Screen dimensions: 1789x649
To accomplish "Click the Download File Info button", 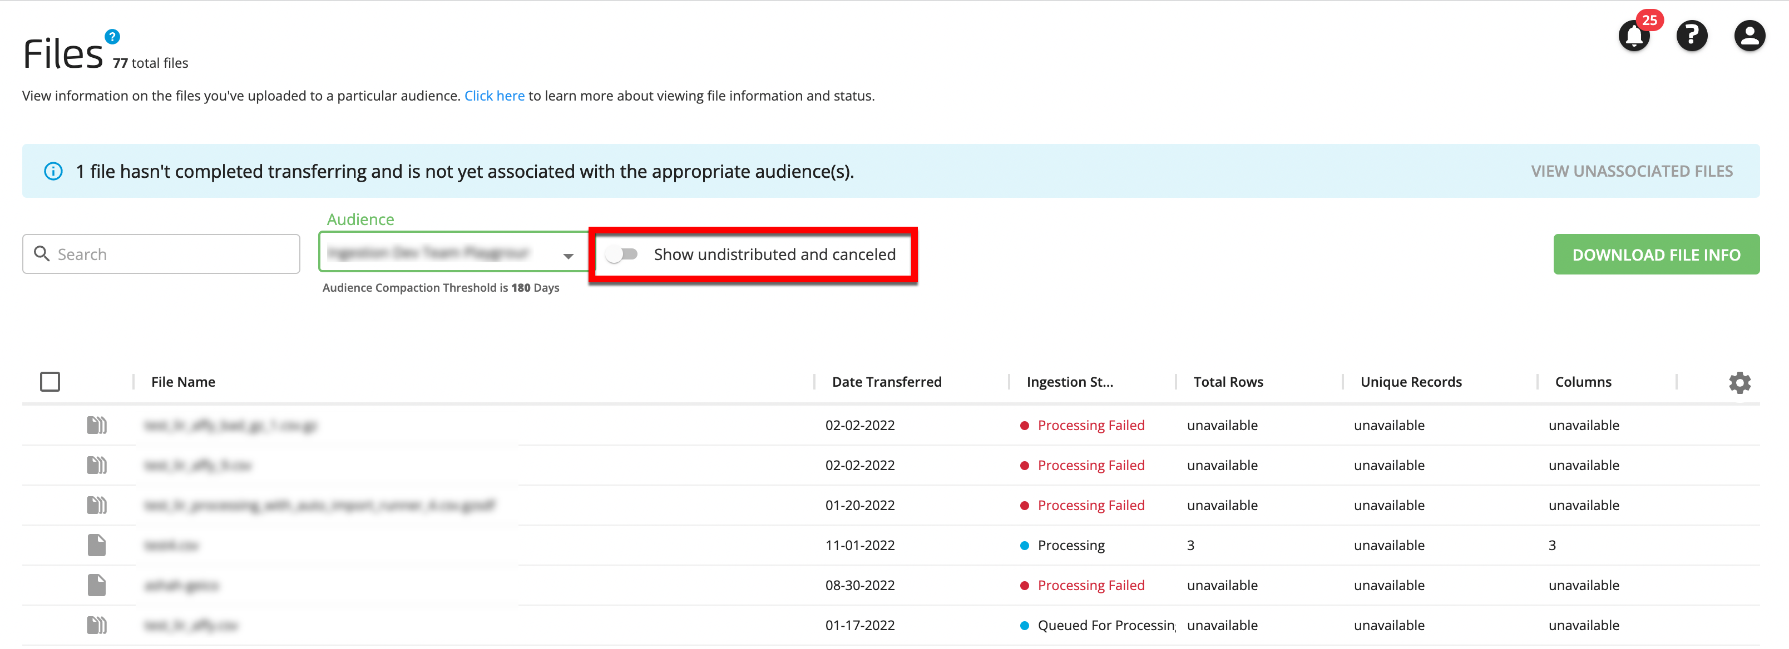I will (x=1655, y=254).
